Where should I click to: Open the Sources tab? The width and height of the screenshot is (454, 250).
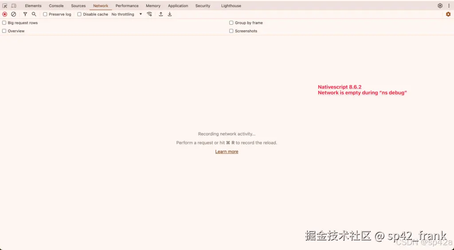(x=78, y=6)
